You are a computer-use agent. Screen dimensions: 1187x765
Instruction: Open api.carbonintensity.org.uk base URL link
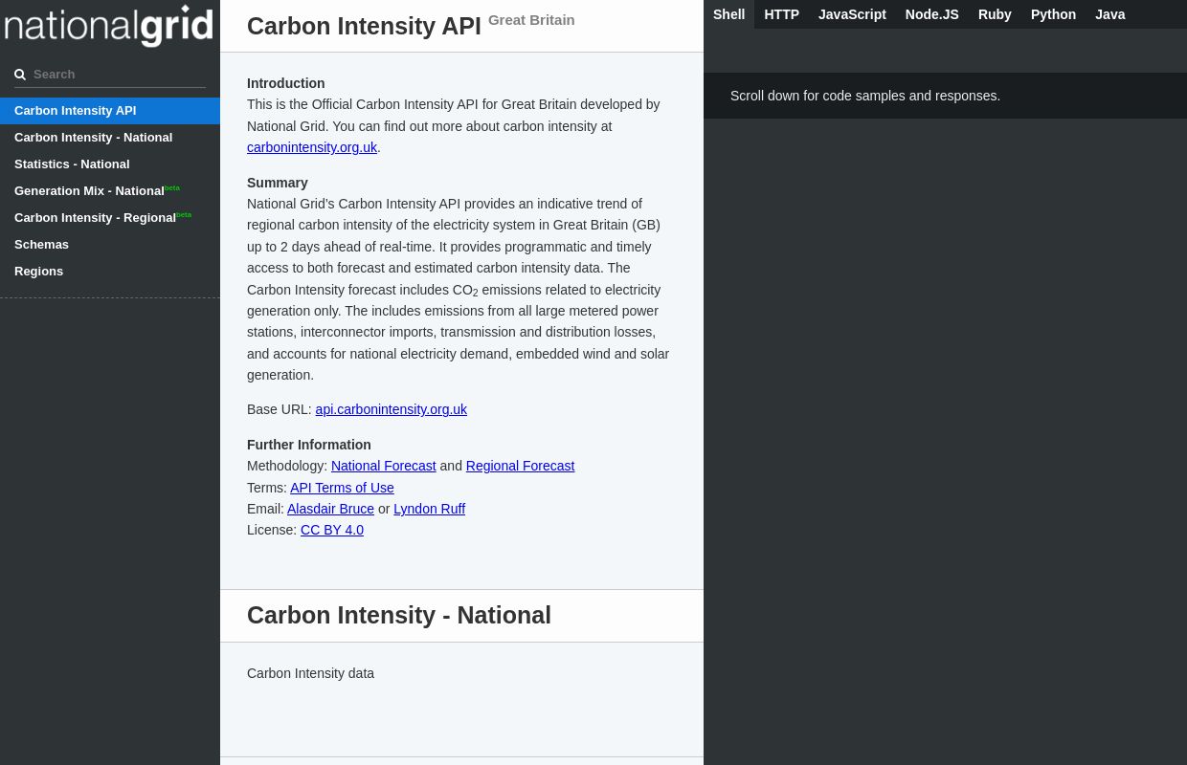coord(392,409)
